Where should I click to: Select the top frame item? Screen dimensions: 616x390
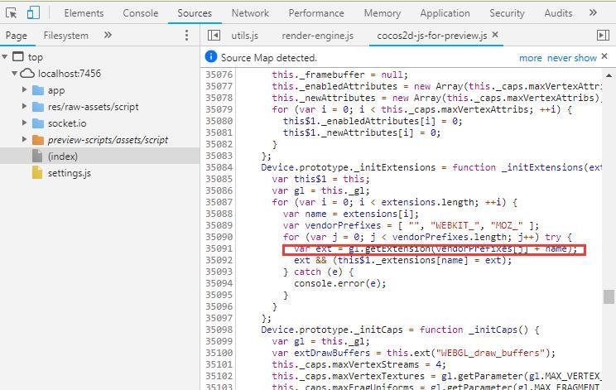click(x=36, y=57)
